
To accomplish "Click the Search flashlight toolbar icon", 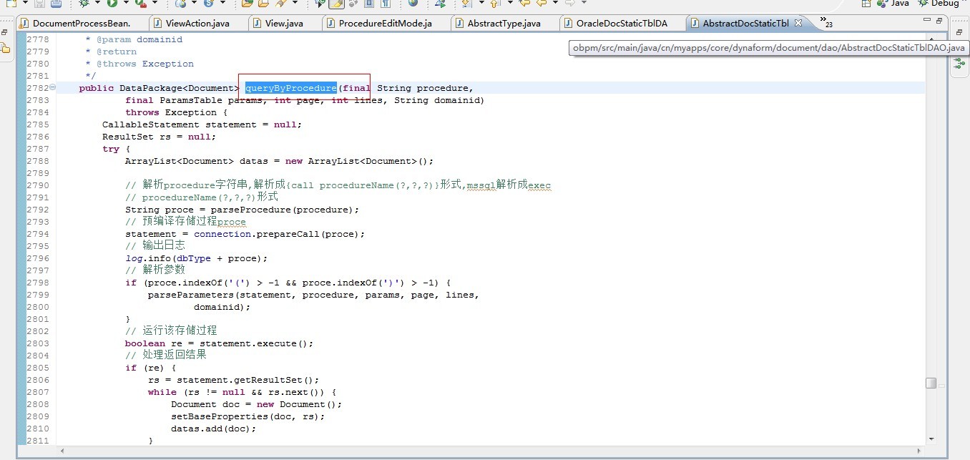I will pyautogui.click(x=280, y=4).
